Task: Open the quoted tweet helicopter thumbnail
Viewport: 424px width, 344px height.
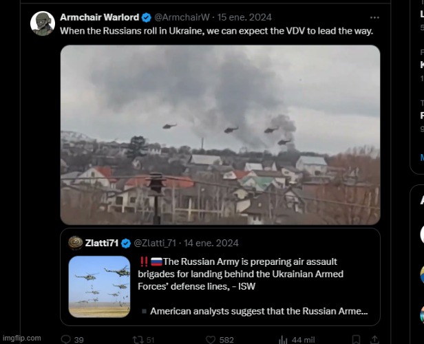Action: [99, 287]
